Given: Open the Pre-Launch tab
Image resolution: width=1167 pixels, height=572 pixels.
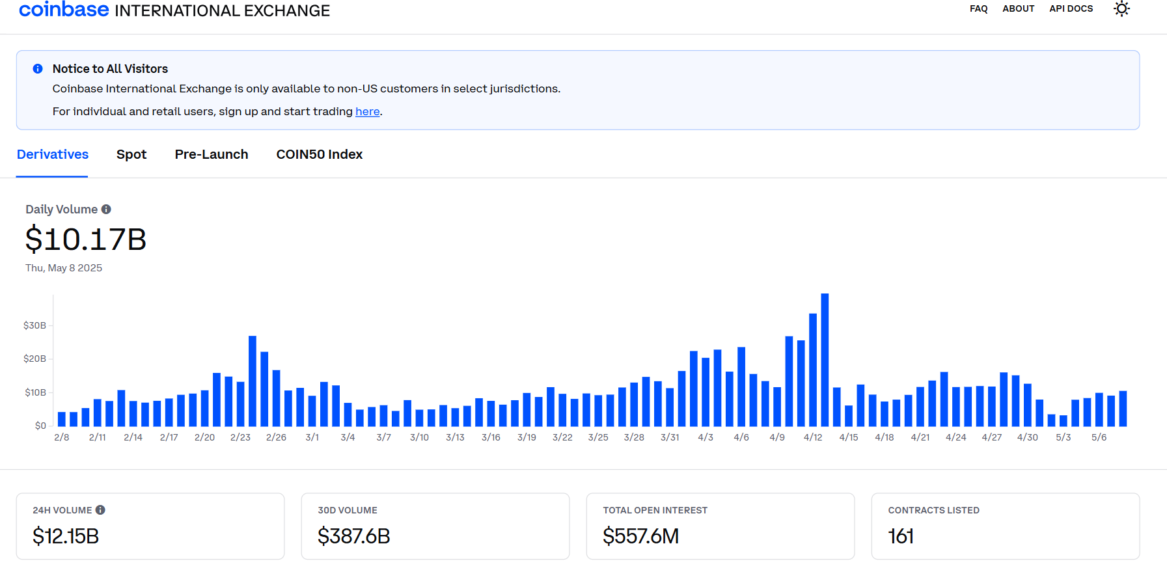Looking at the screenshot, I should (x=212, y=155).
